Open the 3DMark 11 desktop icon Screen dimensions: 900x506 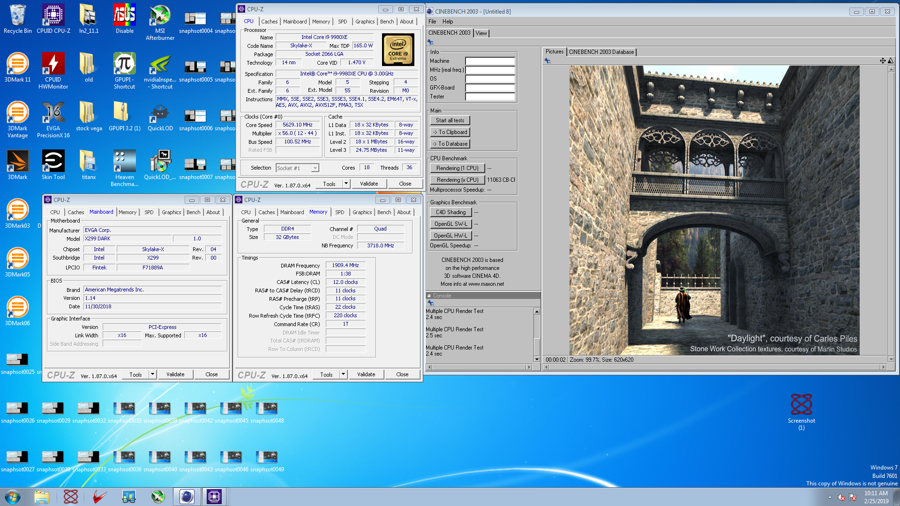(x=17, y=68)
